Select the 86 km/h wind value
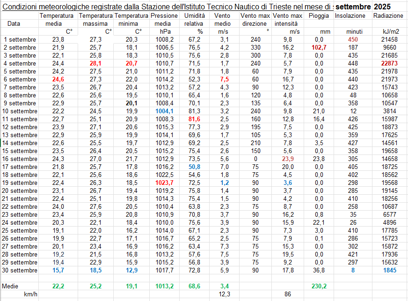Viewport: 408px width, 301px height. [x=288, y=294]
